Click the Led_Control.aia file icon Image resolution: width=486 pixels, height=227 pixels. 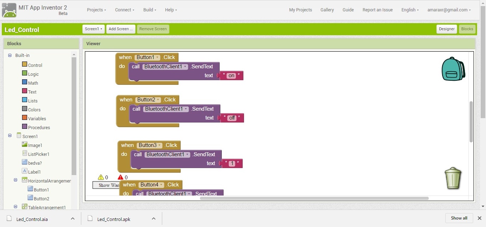point(9,218)
